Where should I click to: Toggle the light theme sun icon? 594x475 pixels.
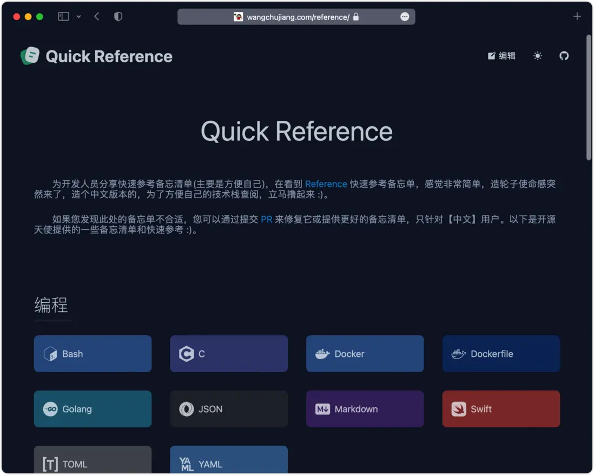tap(537, 55)
